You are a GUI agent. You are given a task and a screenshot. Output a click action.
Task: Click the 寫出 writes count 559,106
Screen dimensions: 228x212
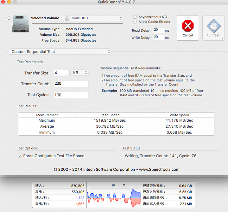[x=78, y=192]
